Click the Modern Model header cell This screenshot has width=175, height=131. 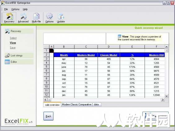86,55
